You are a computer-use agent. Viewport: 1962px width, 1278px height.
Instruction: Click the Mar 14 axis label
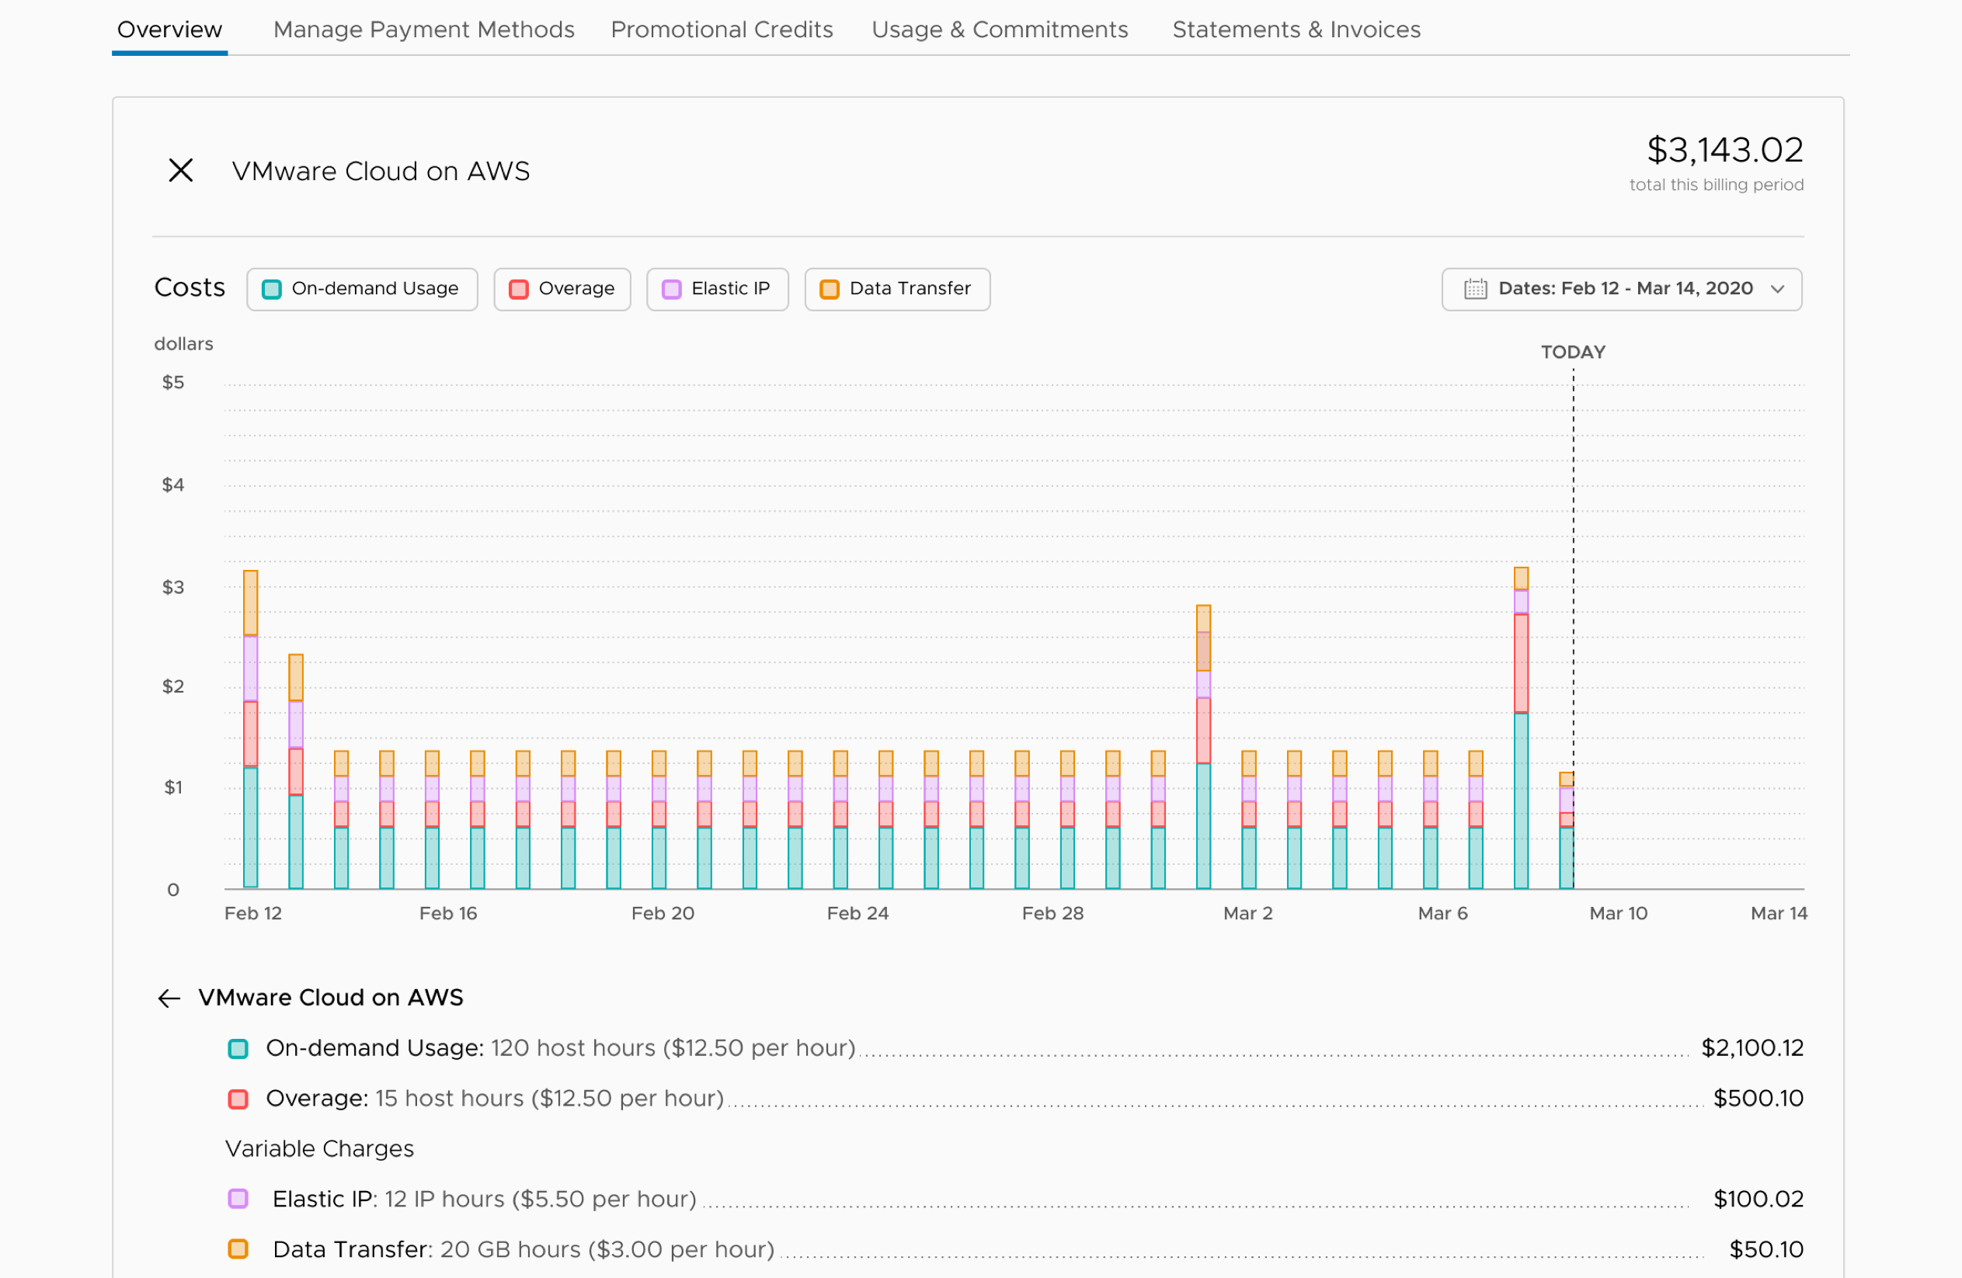[x=1779, y=913]
